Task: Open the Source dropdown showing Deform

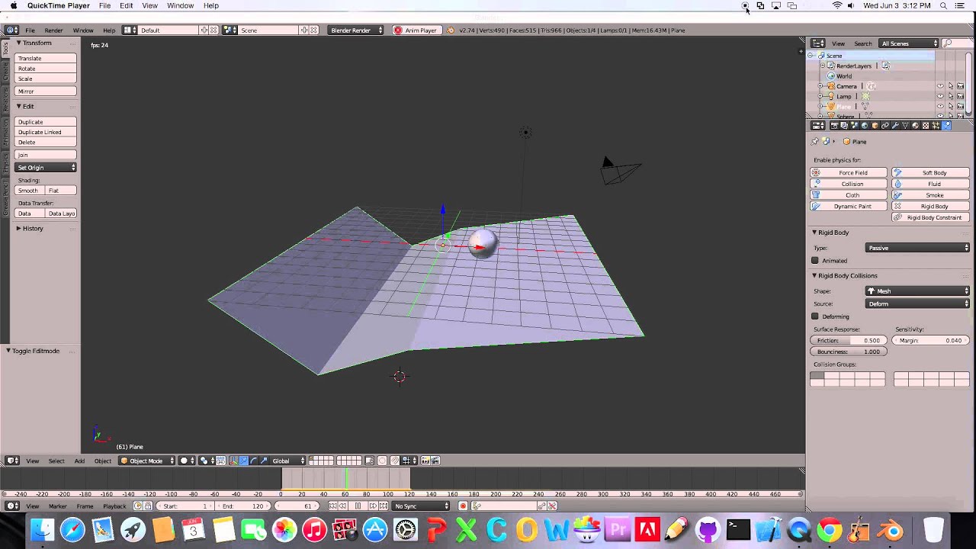Action: pyautogui.click(x=918, y=303)
